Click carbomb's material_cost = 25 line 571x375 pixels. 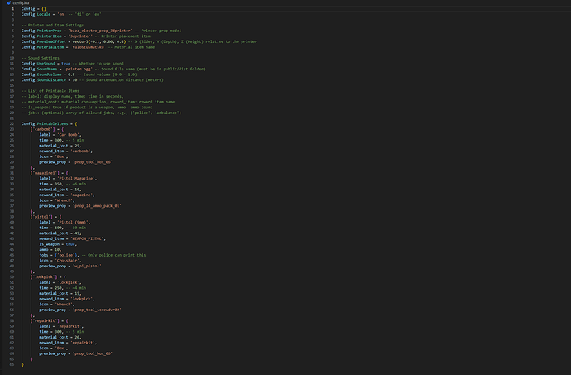[x=60, y=146]
